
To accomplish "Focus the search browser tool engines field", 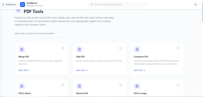I will [118, 4].
